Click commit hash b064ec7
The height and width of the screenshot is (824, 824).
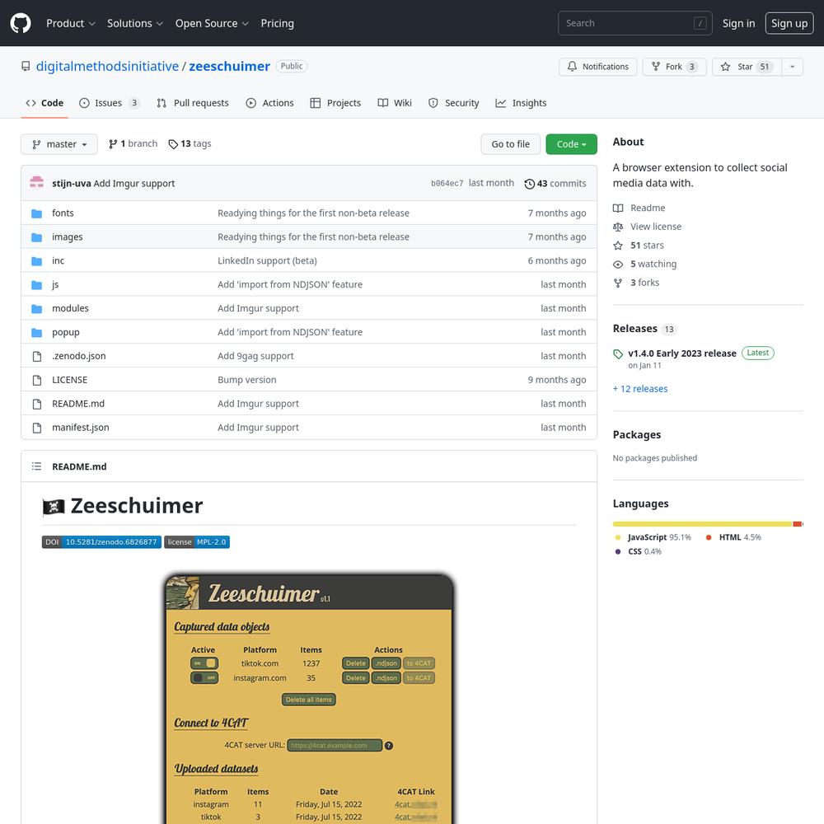point(447,184)
